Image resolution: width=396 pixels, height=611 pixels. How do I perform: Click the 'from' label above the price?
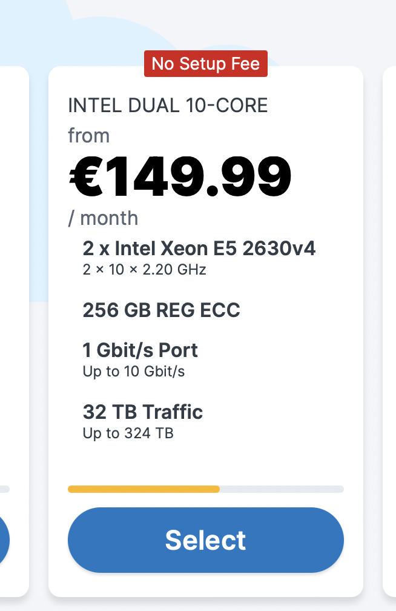tap(88, 136)
